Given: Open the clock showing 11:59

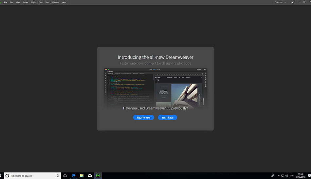Looking at the screenshot, I should tap(300, 176).
